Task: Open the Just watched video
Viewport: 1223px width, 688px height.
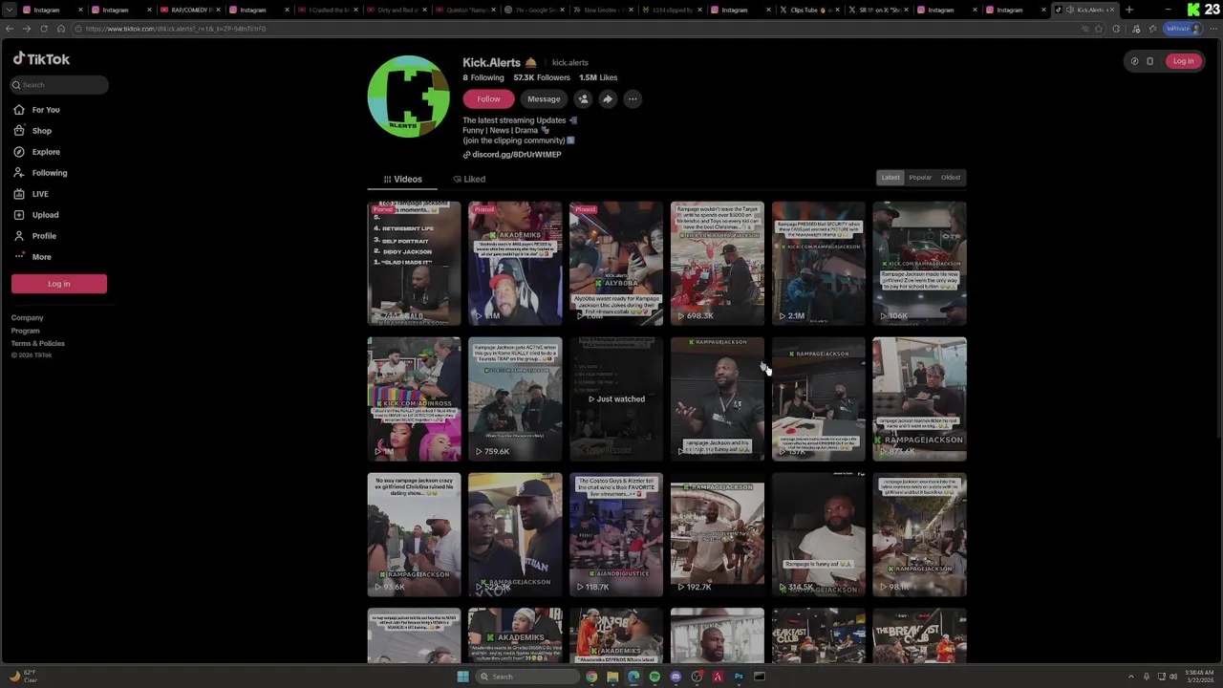Action: 616,398
